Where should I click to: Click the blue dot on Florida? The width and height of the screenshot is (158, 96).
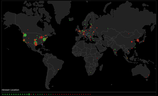[42, 44]
